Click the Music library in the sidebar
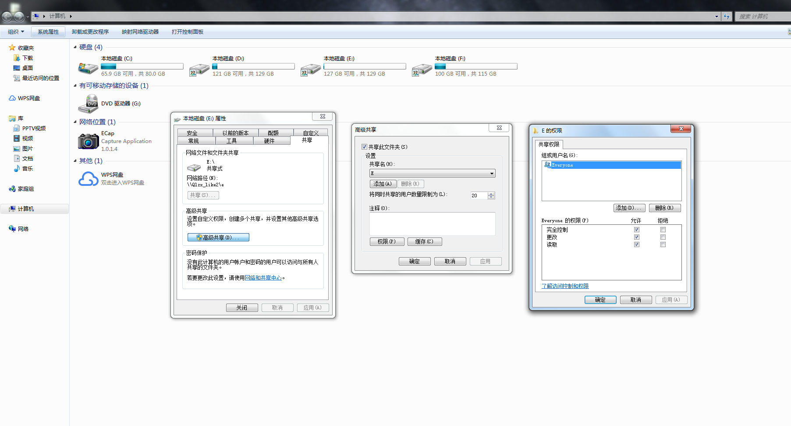The height and width of the screenshot is (426, 791). point(27,169)
